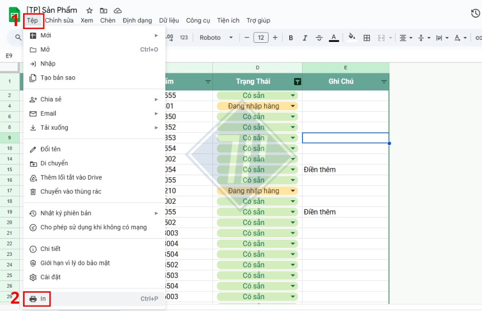Select In from the Tệp menu
The height and width of the screenshot is (311, 482).
(43, 299)
